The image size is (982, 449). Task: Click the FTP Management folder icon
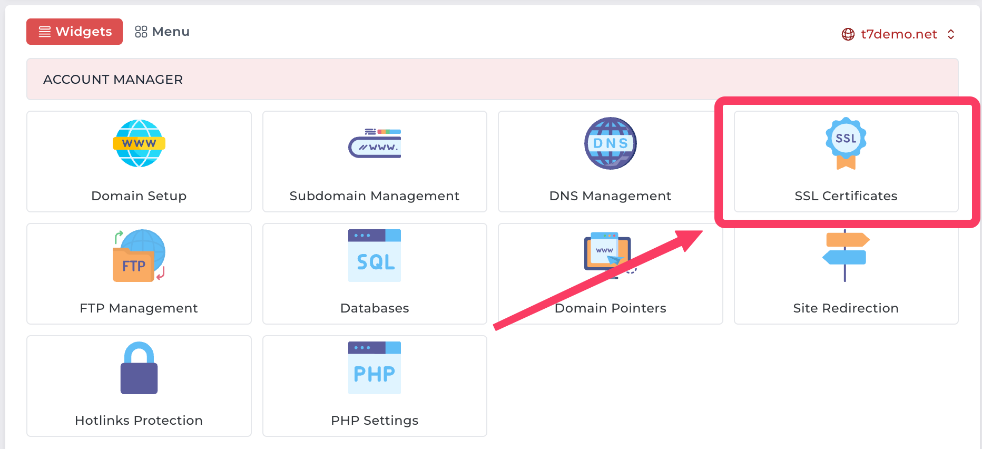pos(139,256)
